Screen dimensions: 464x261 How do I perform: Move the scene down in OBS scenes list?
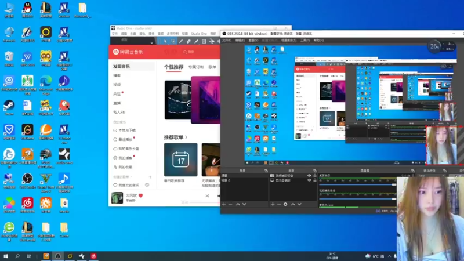point(244,204)
